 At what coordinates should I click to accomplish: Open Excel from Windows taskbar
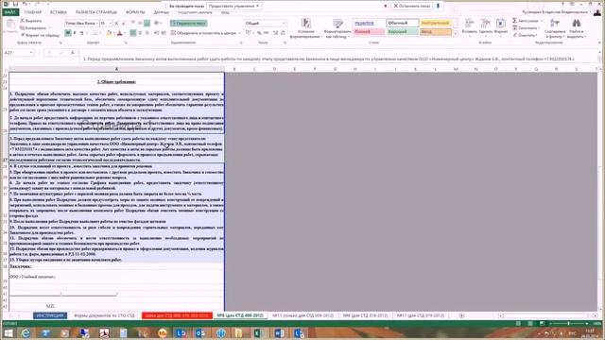258,332
